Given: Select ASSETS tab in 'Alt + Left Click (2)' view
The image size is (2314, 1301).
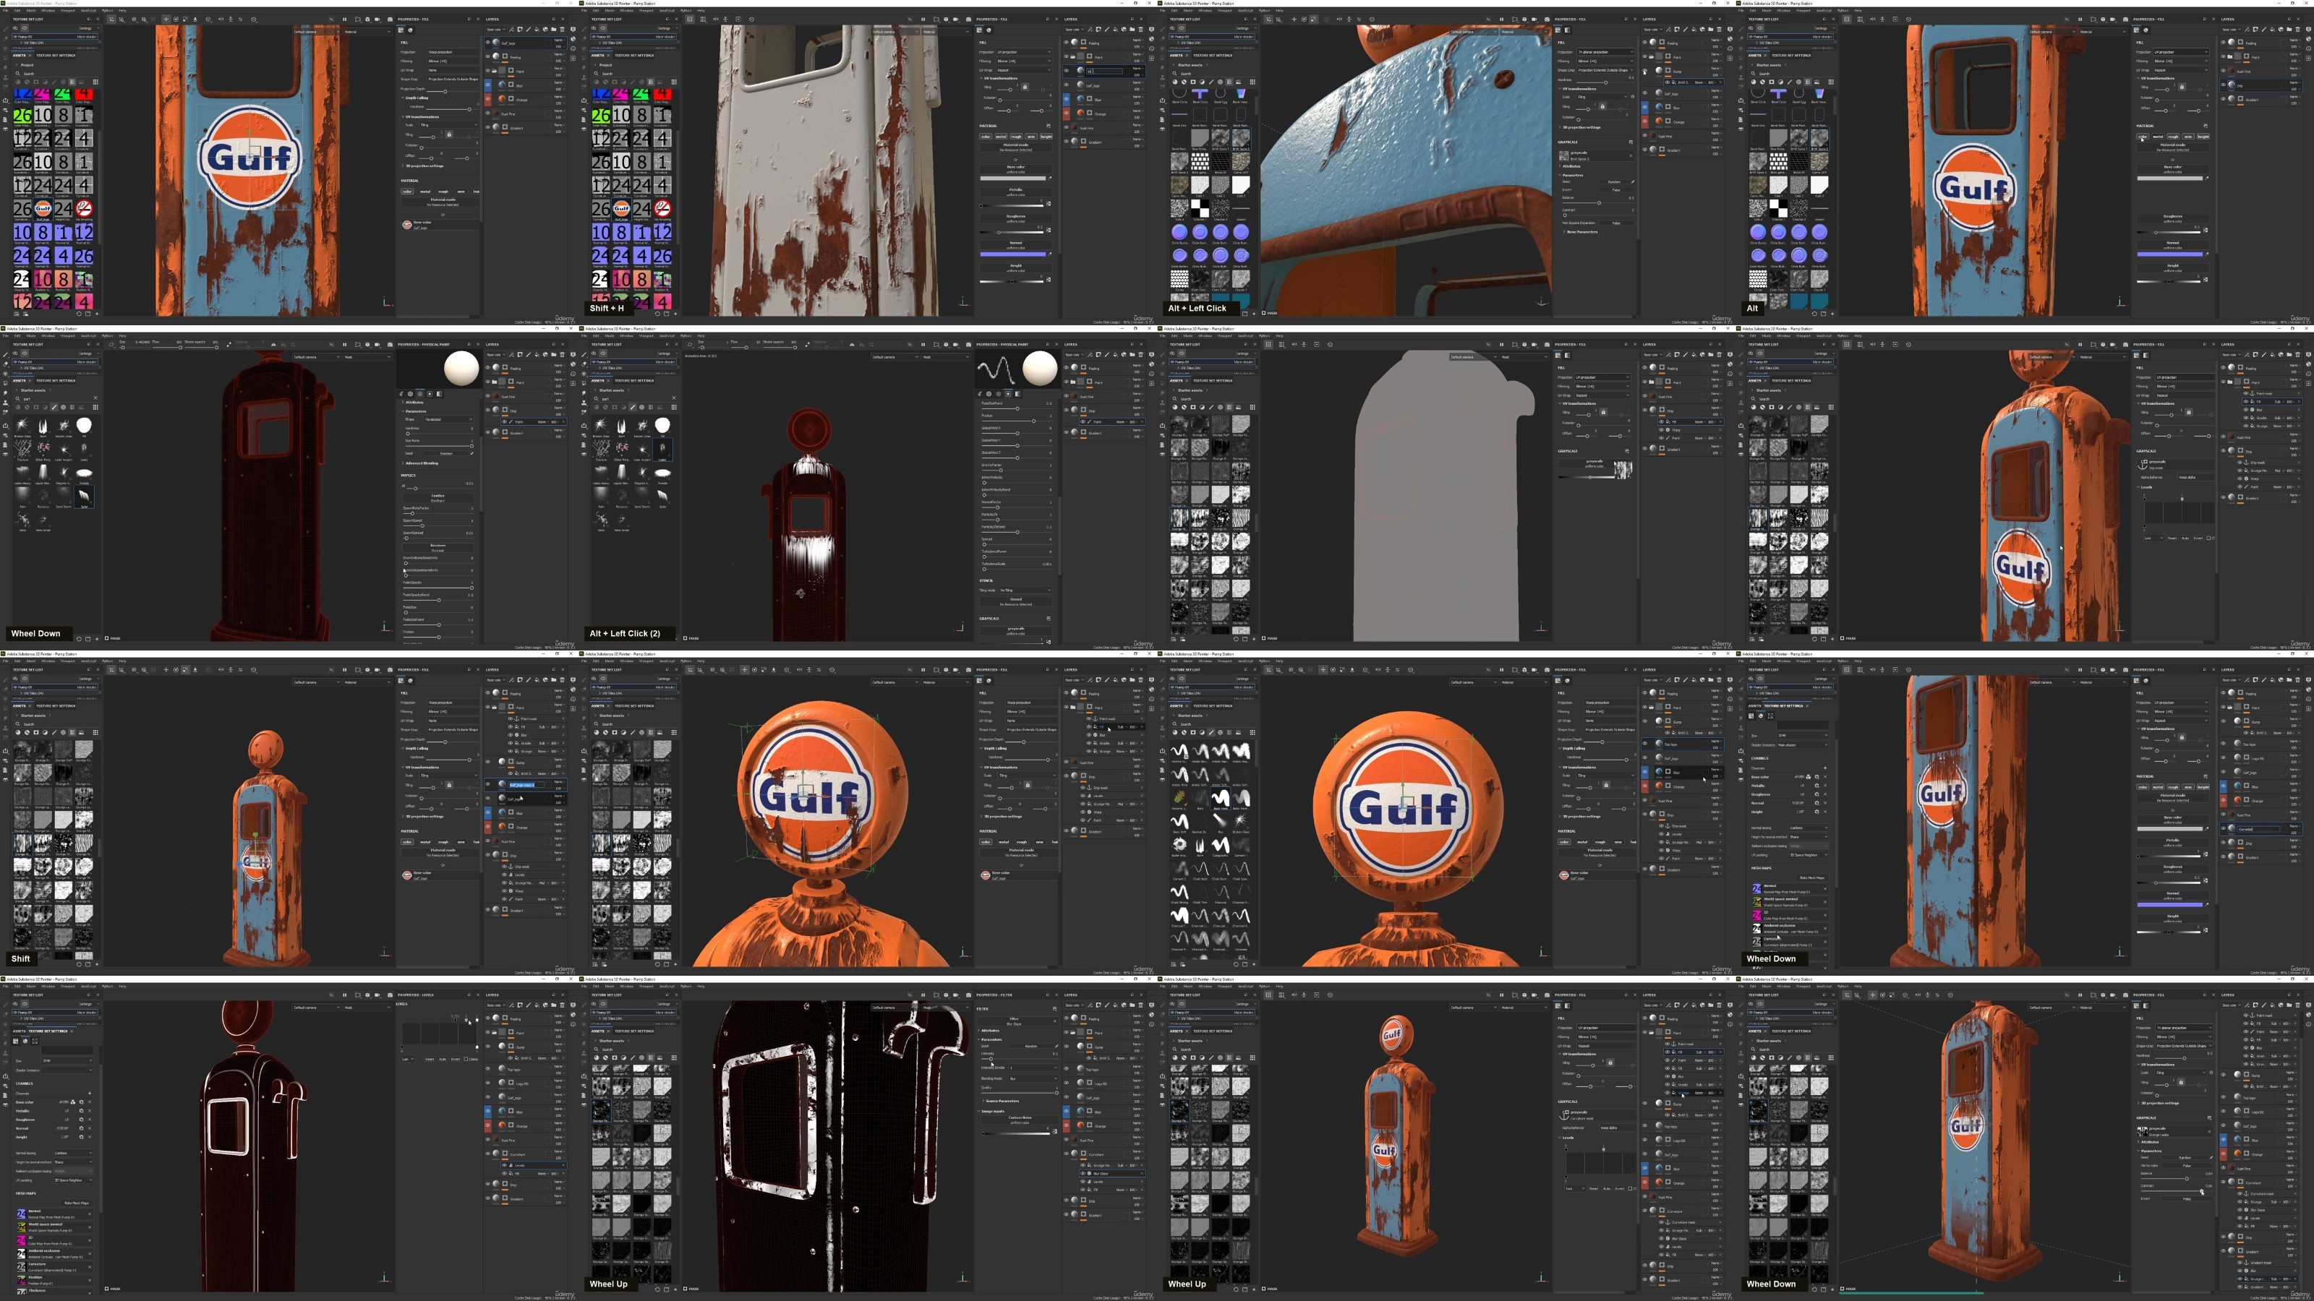Looking at the screenshot, I should [x=598, y=381].
